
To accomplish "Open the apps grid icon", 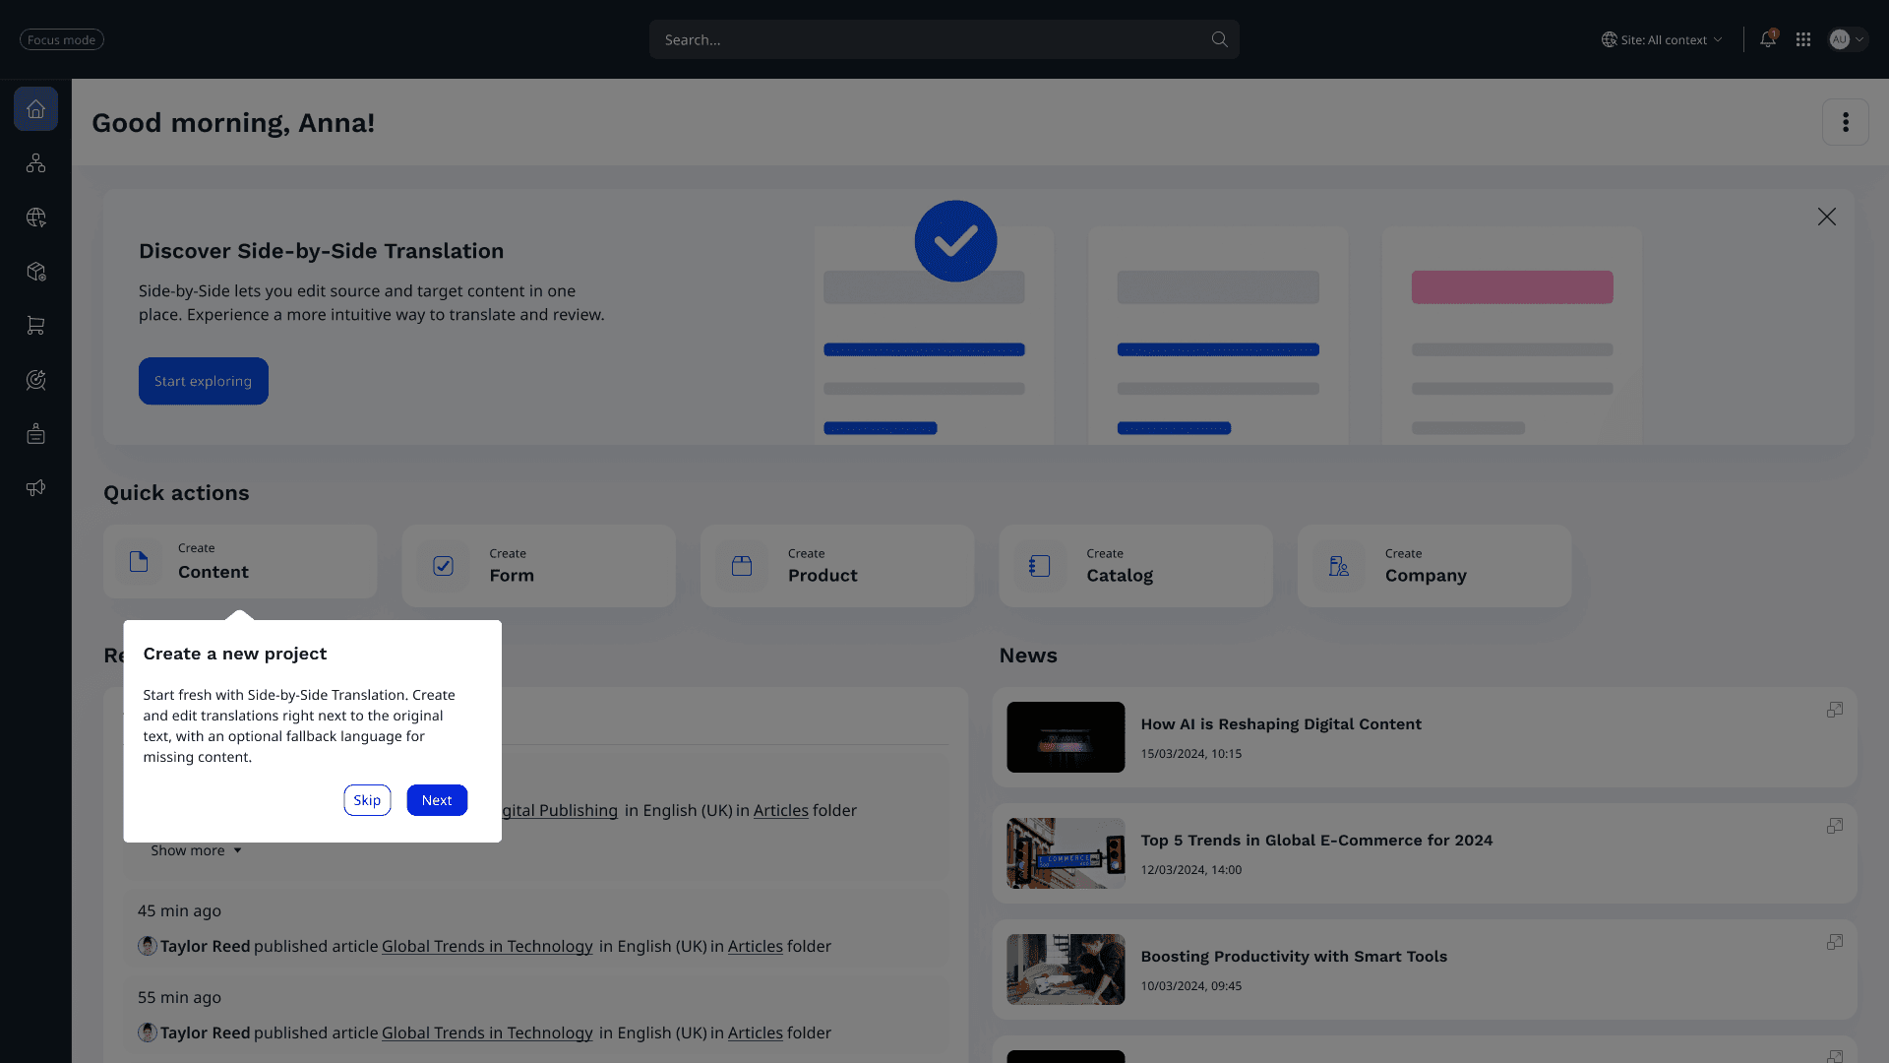I will pyautogui.click(x=1803, y=39).
